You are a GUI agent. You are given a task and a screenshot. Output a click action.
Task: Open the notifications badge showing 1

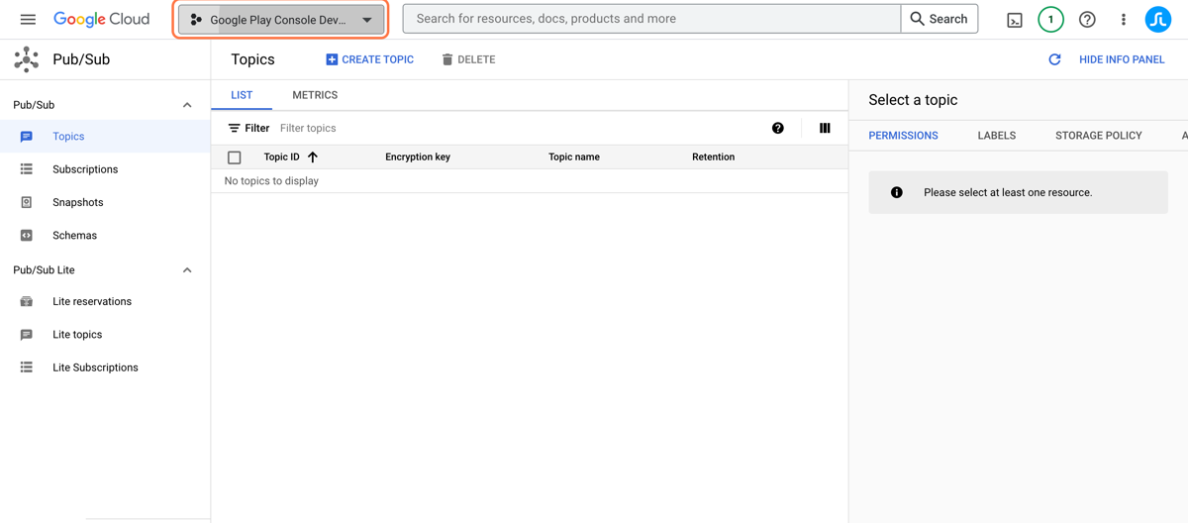coord(1051,19)
